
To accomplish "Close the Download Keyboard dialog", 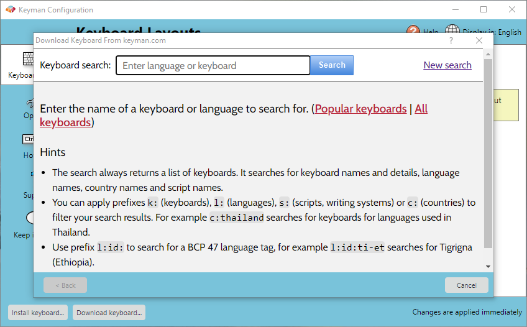I will pyautogui.click(x=479, y=40).
